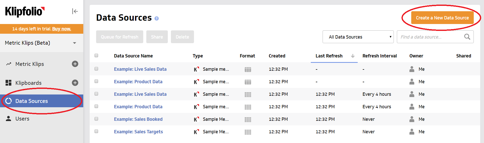The image size is (484, 143).
Task: Sort by Data Source Name column header
Action: coord(133,56)
